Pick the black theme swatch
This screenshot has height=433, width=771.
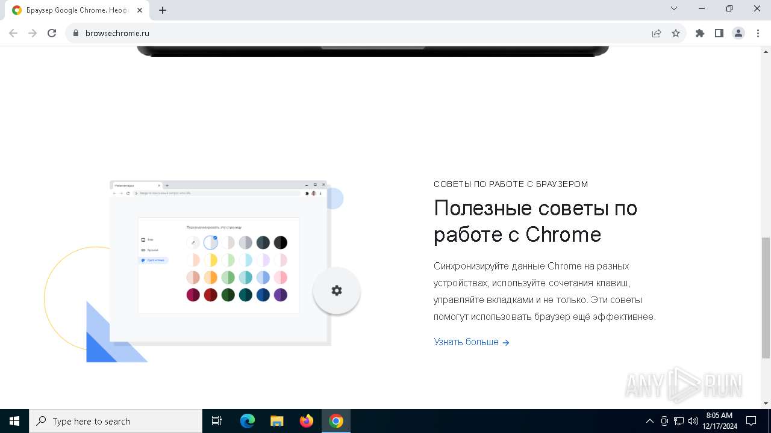[281, 242]
